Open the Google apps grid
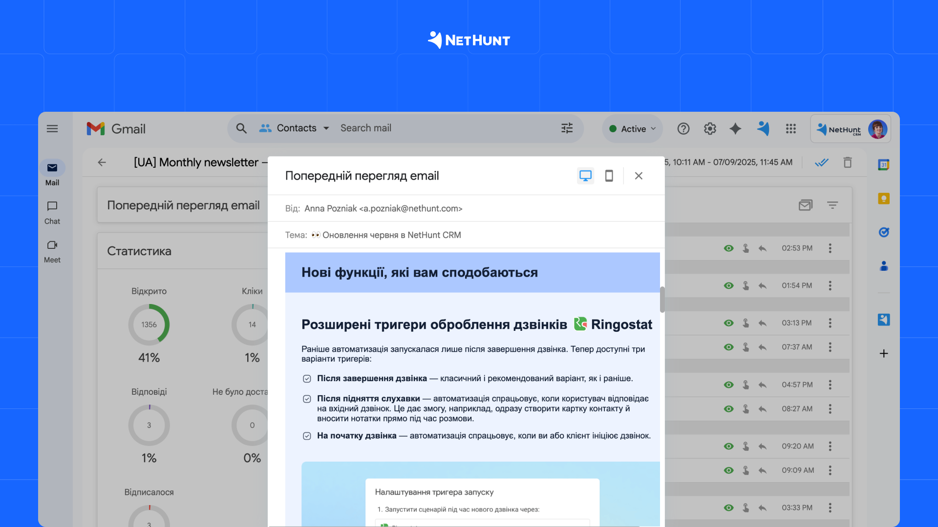Screen dimensions: 938x527 click(x=791, y=129)
